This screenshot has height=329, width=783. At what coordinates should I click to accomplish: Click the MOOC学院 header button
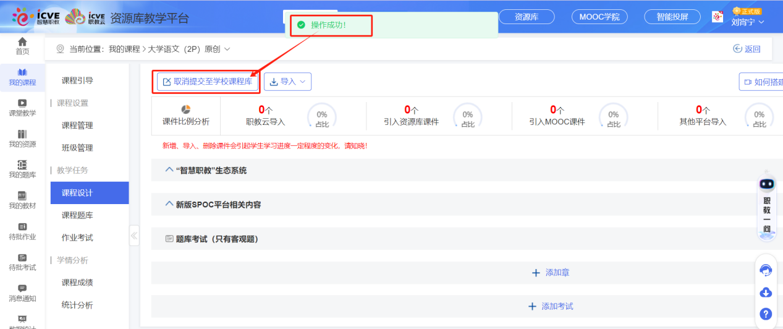599,17
